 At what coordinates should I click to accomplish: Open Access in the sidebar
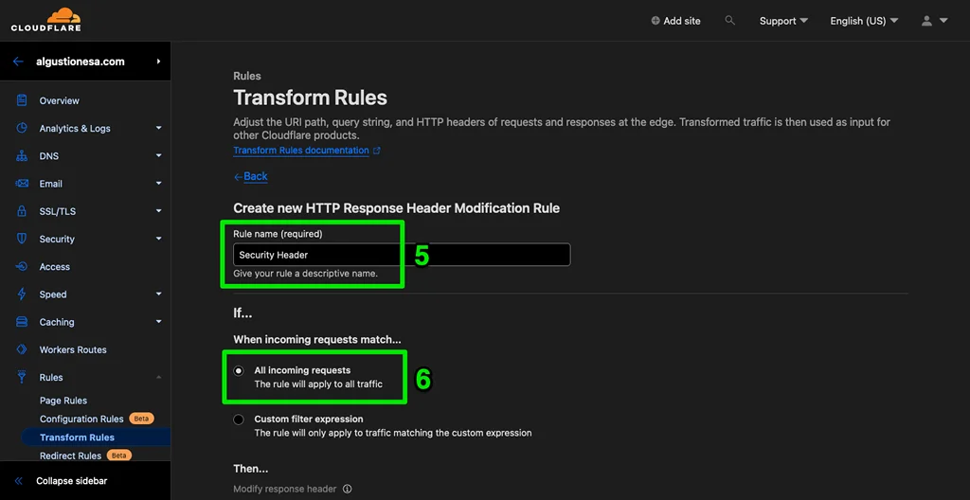54,267
